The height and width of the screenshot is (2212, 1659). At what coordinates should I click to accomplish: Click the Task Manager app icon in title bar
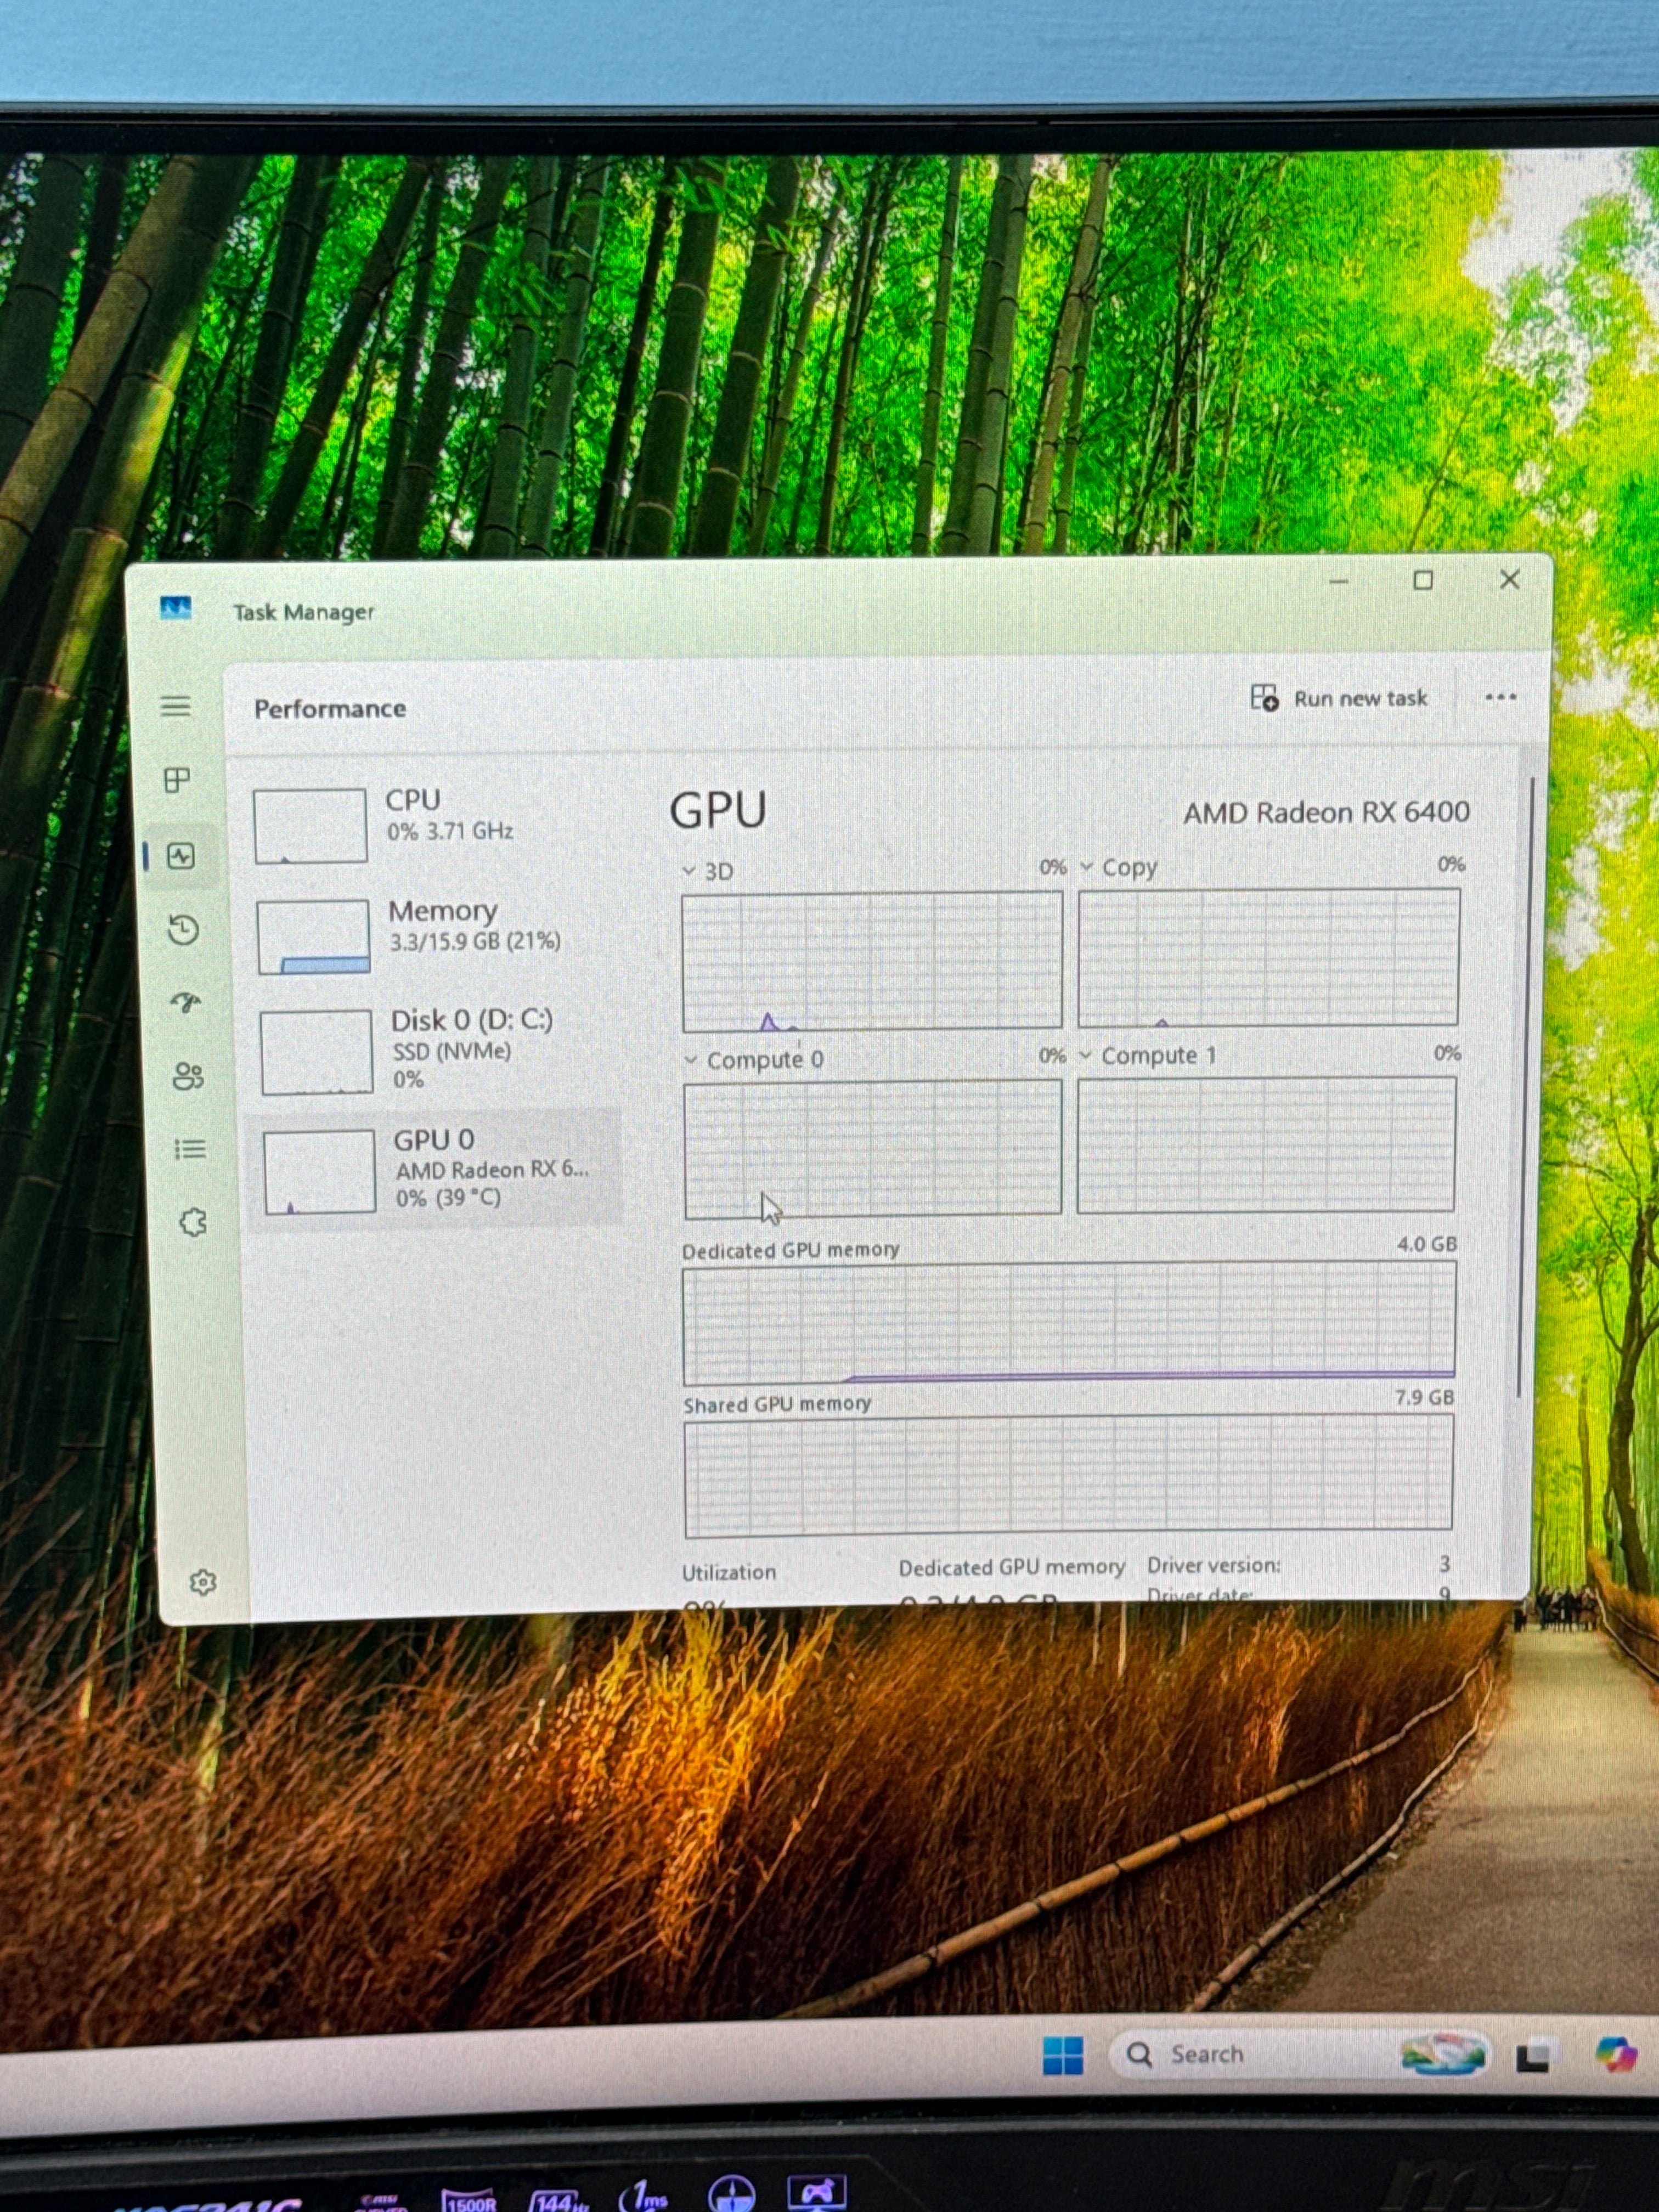pyautogui.click(x=176, y=608)
